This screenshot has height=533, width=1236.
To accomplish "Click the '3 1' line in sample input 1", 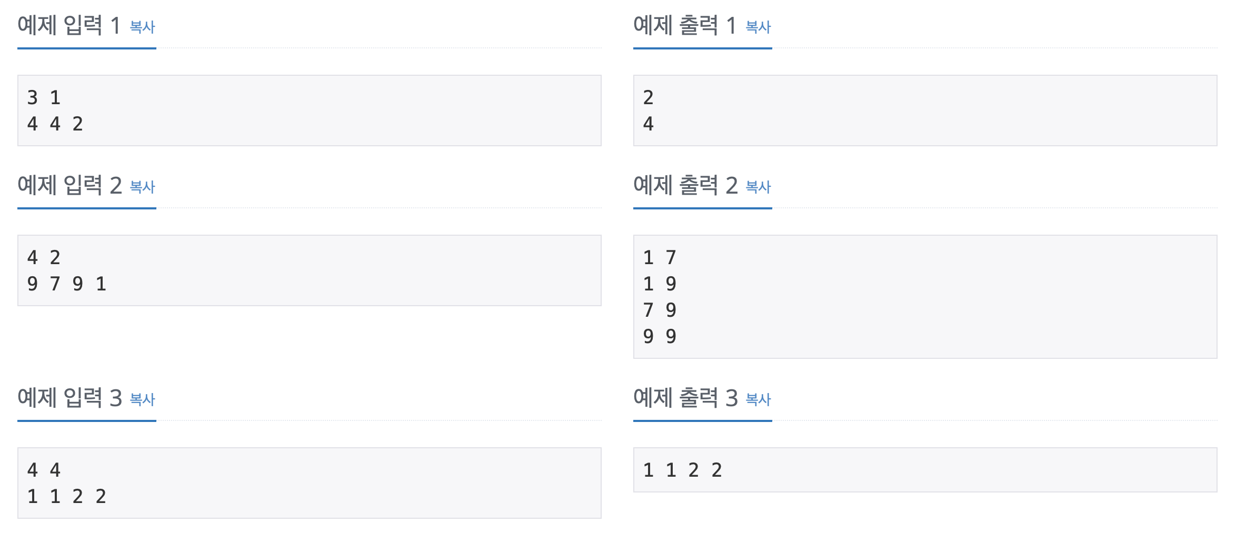I will click(x=45, y=97).
